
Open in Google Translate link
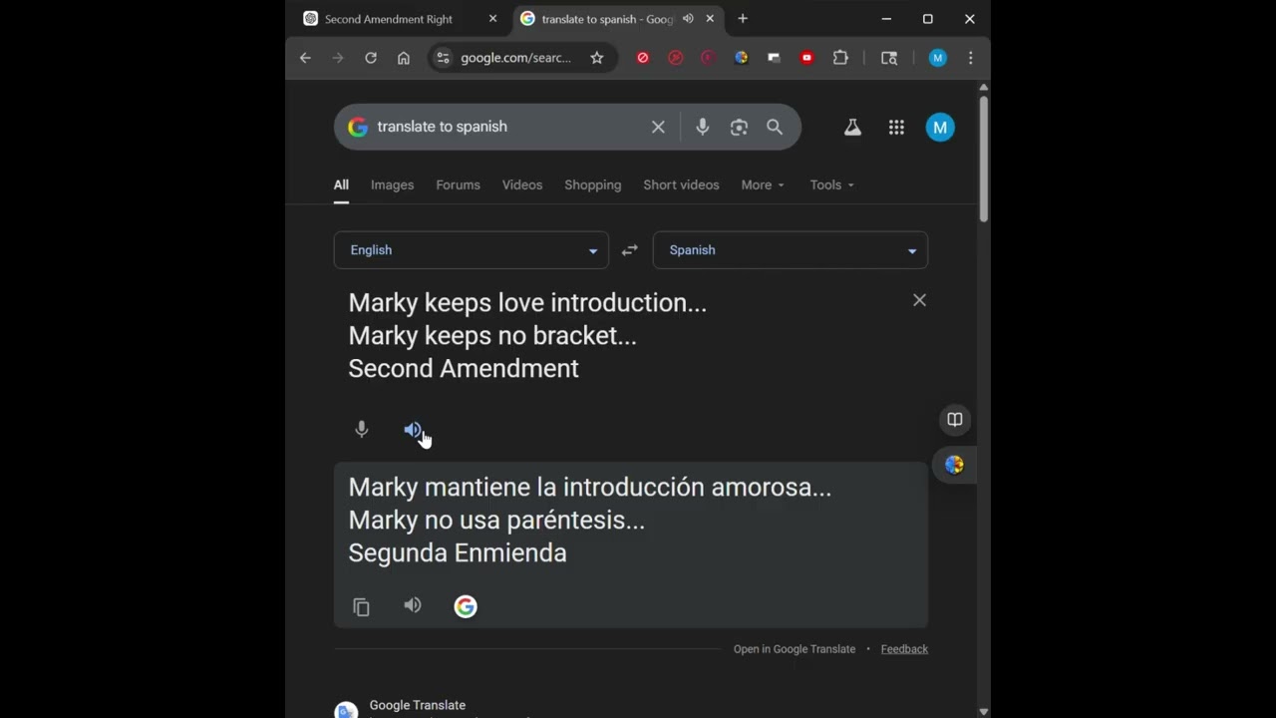[795, 649]
